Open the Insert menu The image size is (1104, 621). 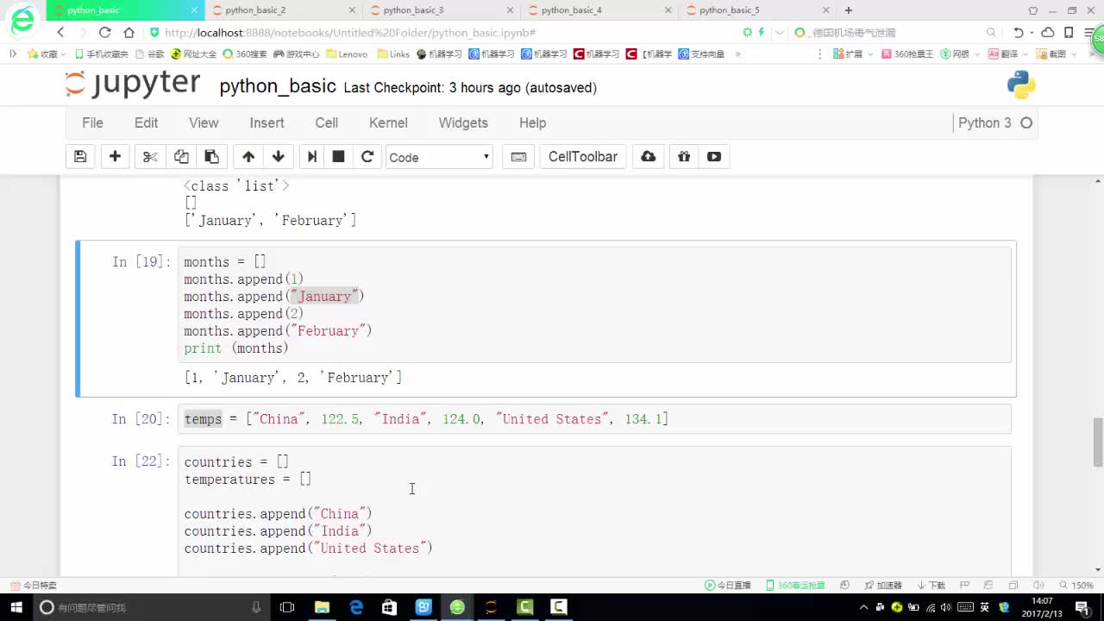pos(267,122)
